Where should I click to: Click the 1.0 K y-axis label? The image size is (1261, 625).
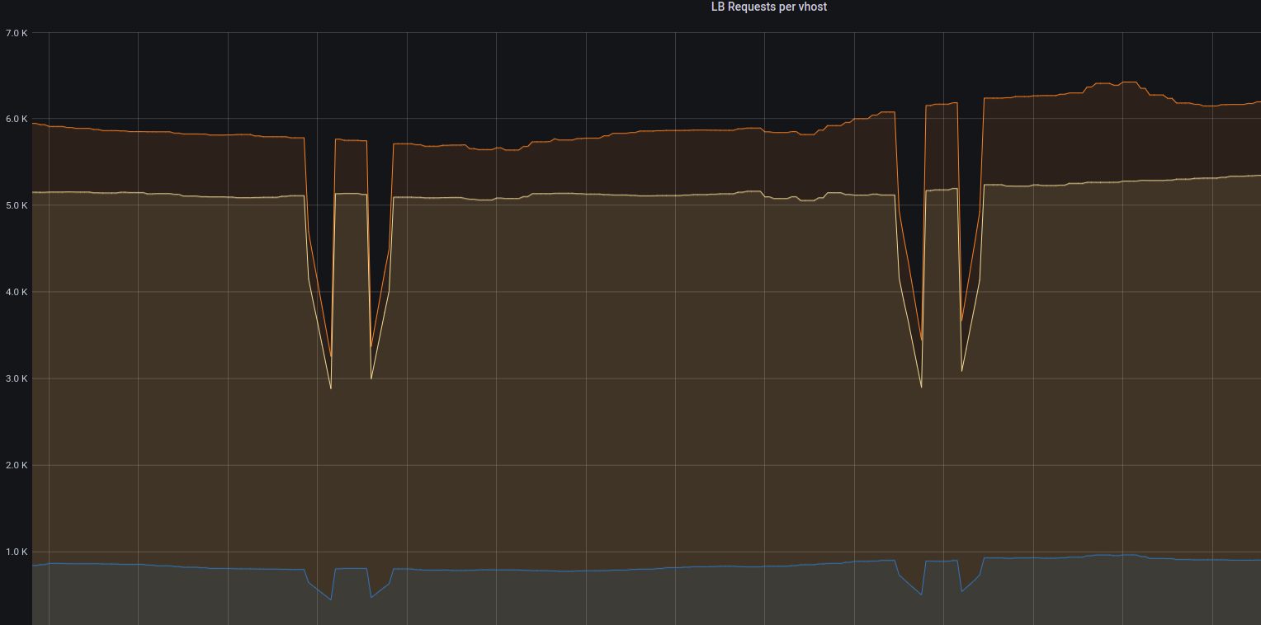point(17,552)
